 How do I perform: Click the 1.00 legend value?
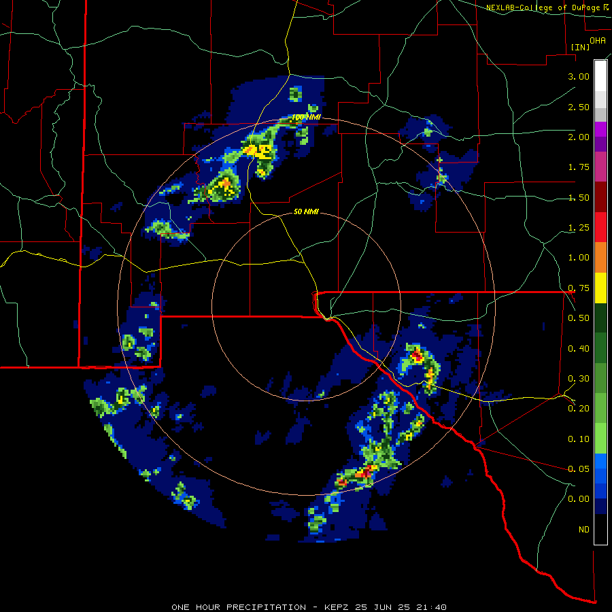(x=579, y=258)
